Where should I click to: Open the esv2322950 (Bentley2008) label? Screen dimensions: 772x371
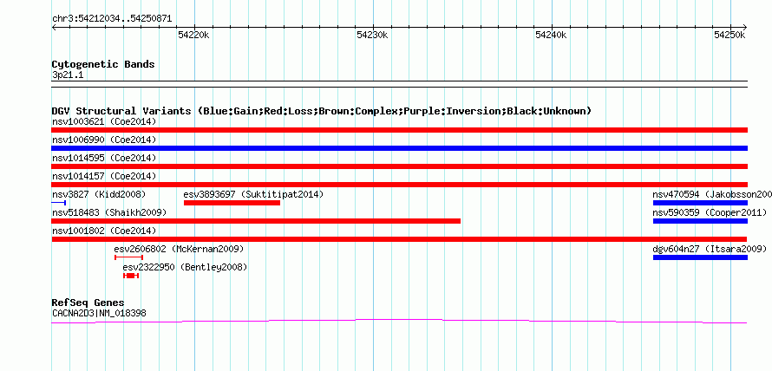185,267
